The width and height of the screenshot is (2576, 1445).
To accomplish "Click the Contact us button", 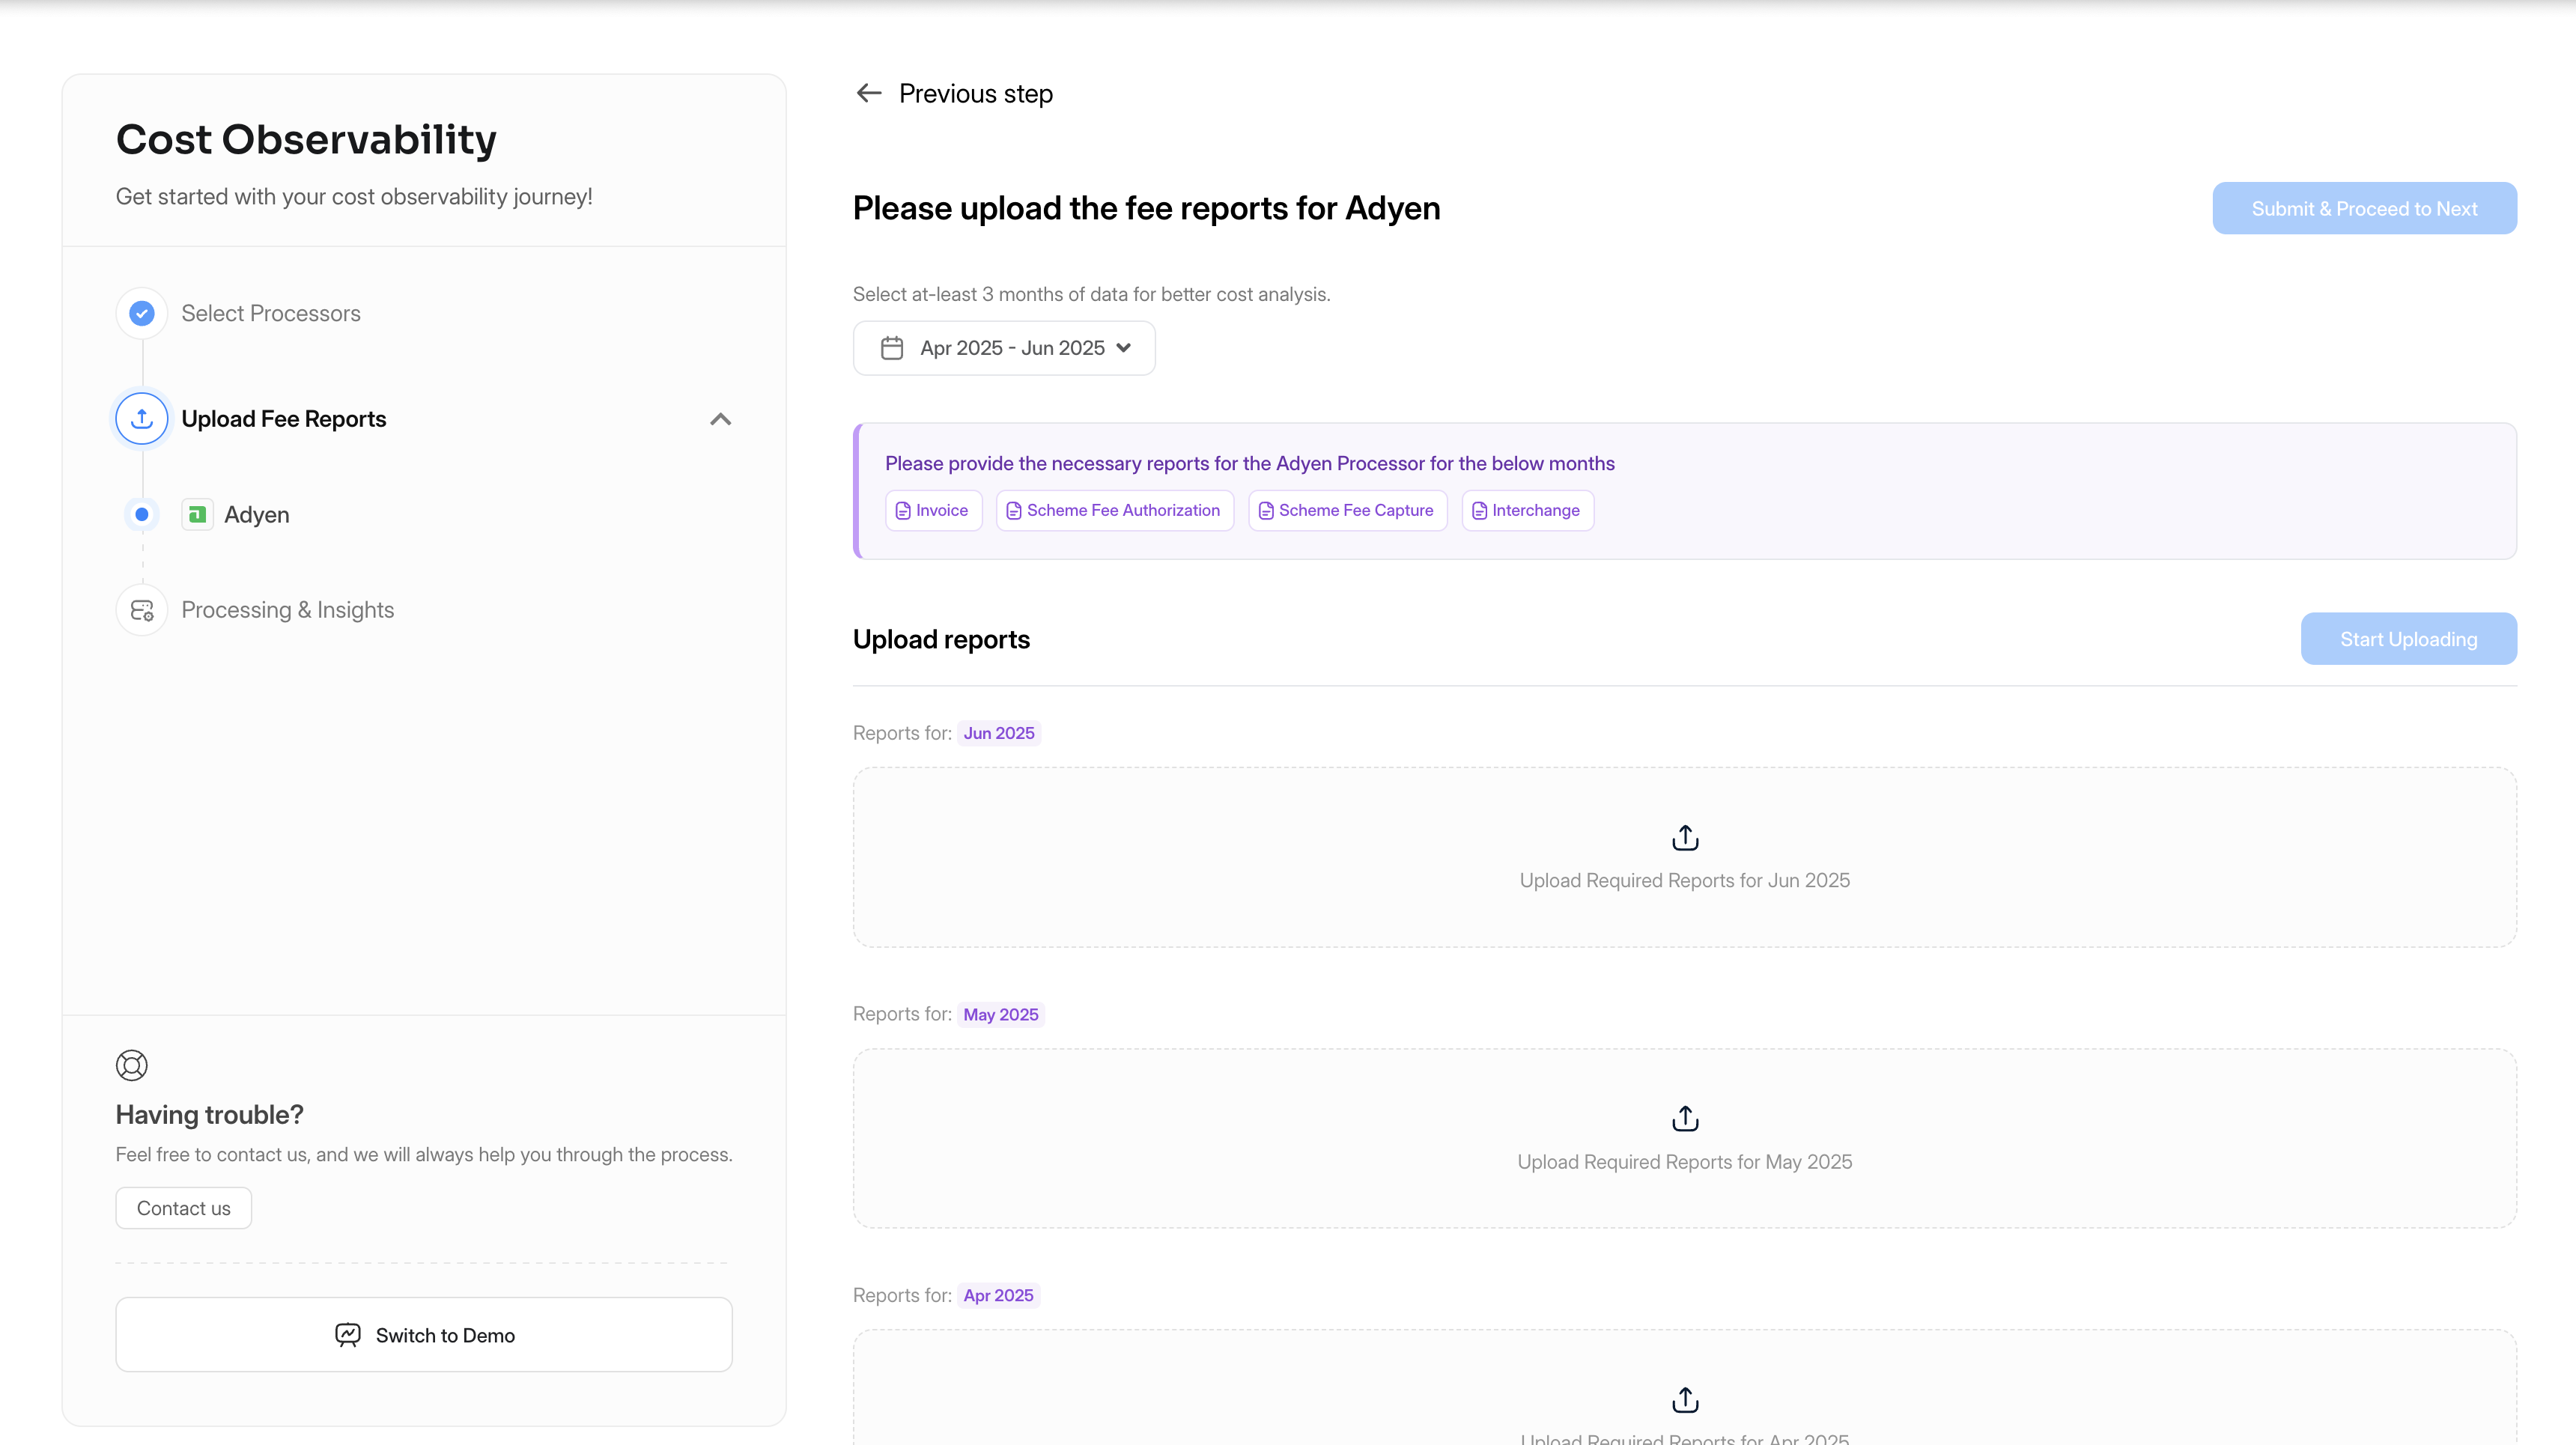I will click(x=183, y=1208).
